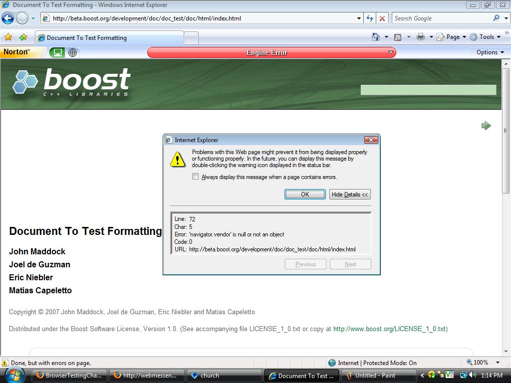Switch to Untitled - Paint taskbar item

pyautogui.click(x=379, y=376)
